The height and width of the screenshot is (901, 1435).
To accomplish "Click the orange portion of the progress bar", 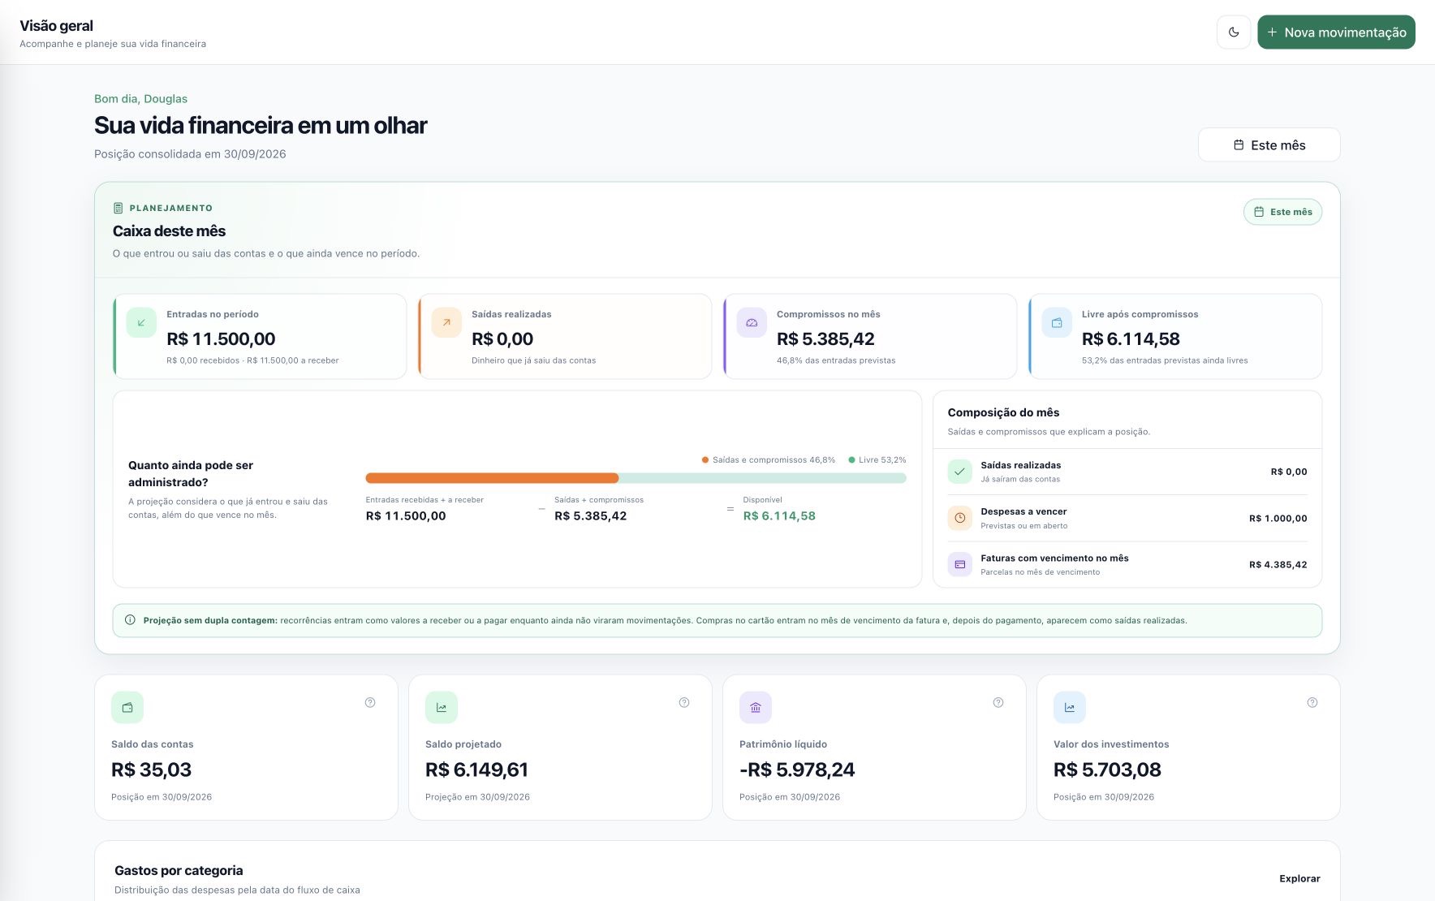I will (492, 478).
